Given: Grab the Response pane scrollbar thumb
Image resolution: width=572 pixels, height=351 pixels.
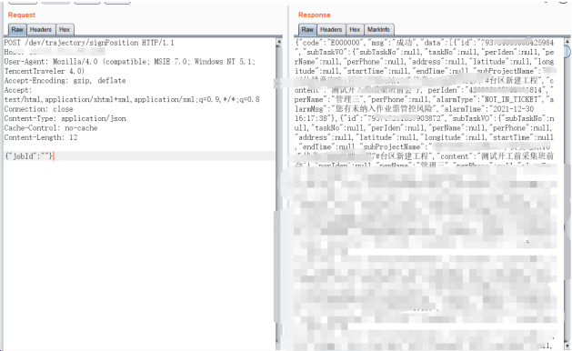Looking at the screenshot, I should [x=567, y=52].
